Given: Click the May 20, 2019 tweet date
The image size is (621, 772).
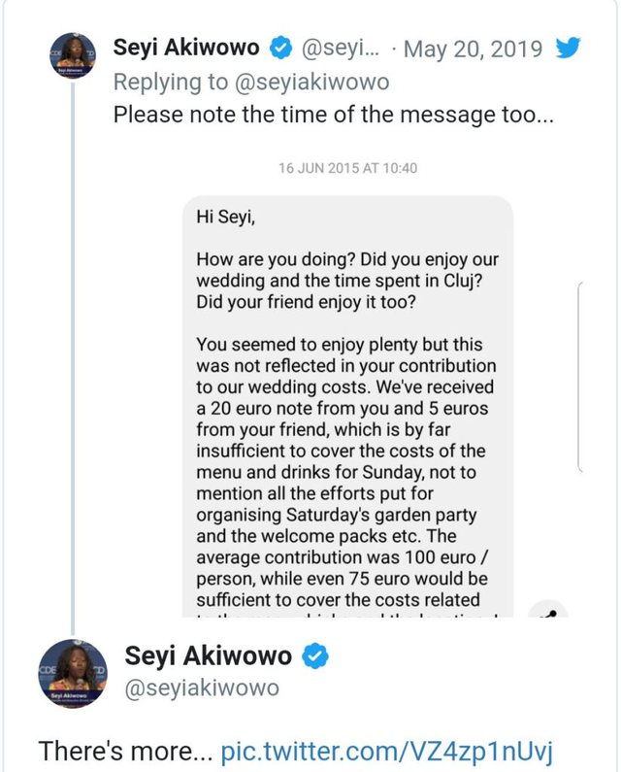Looking at the screenshot, I should (x=473, y=49).
